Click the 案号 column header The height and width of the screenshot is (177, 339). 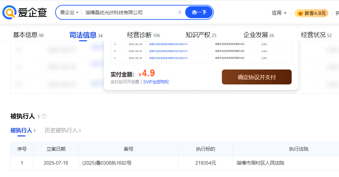click(129, 149)
